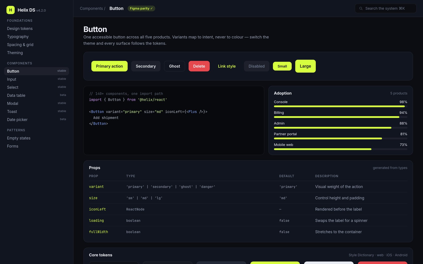This screenshot has height=264, width=423.
Task: Click the Large size button
Action: click(x=305, y=66)
